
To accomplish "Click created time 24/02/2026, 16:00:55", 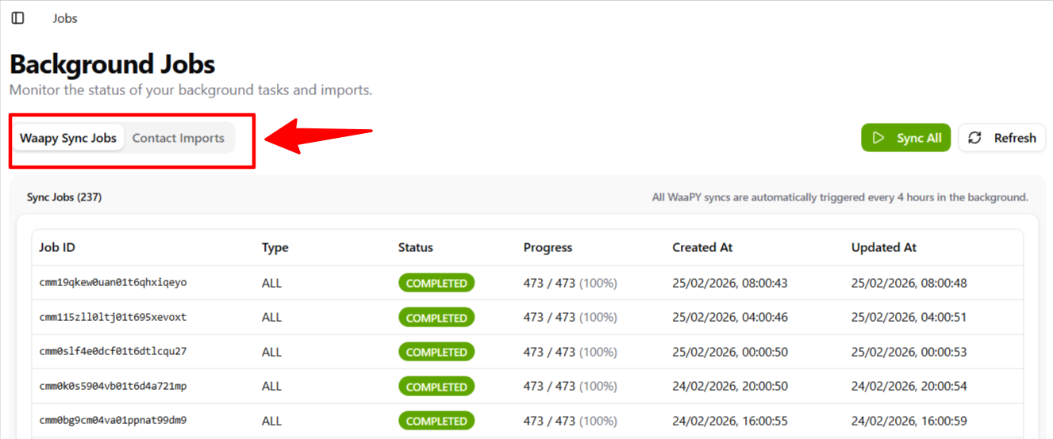I will point(729,421).
